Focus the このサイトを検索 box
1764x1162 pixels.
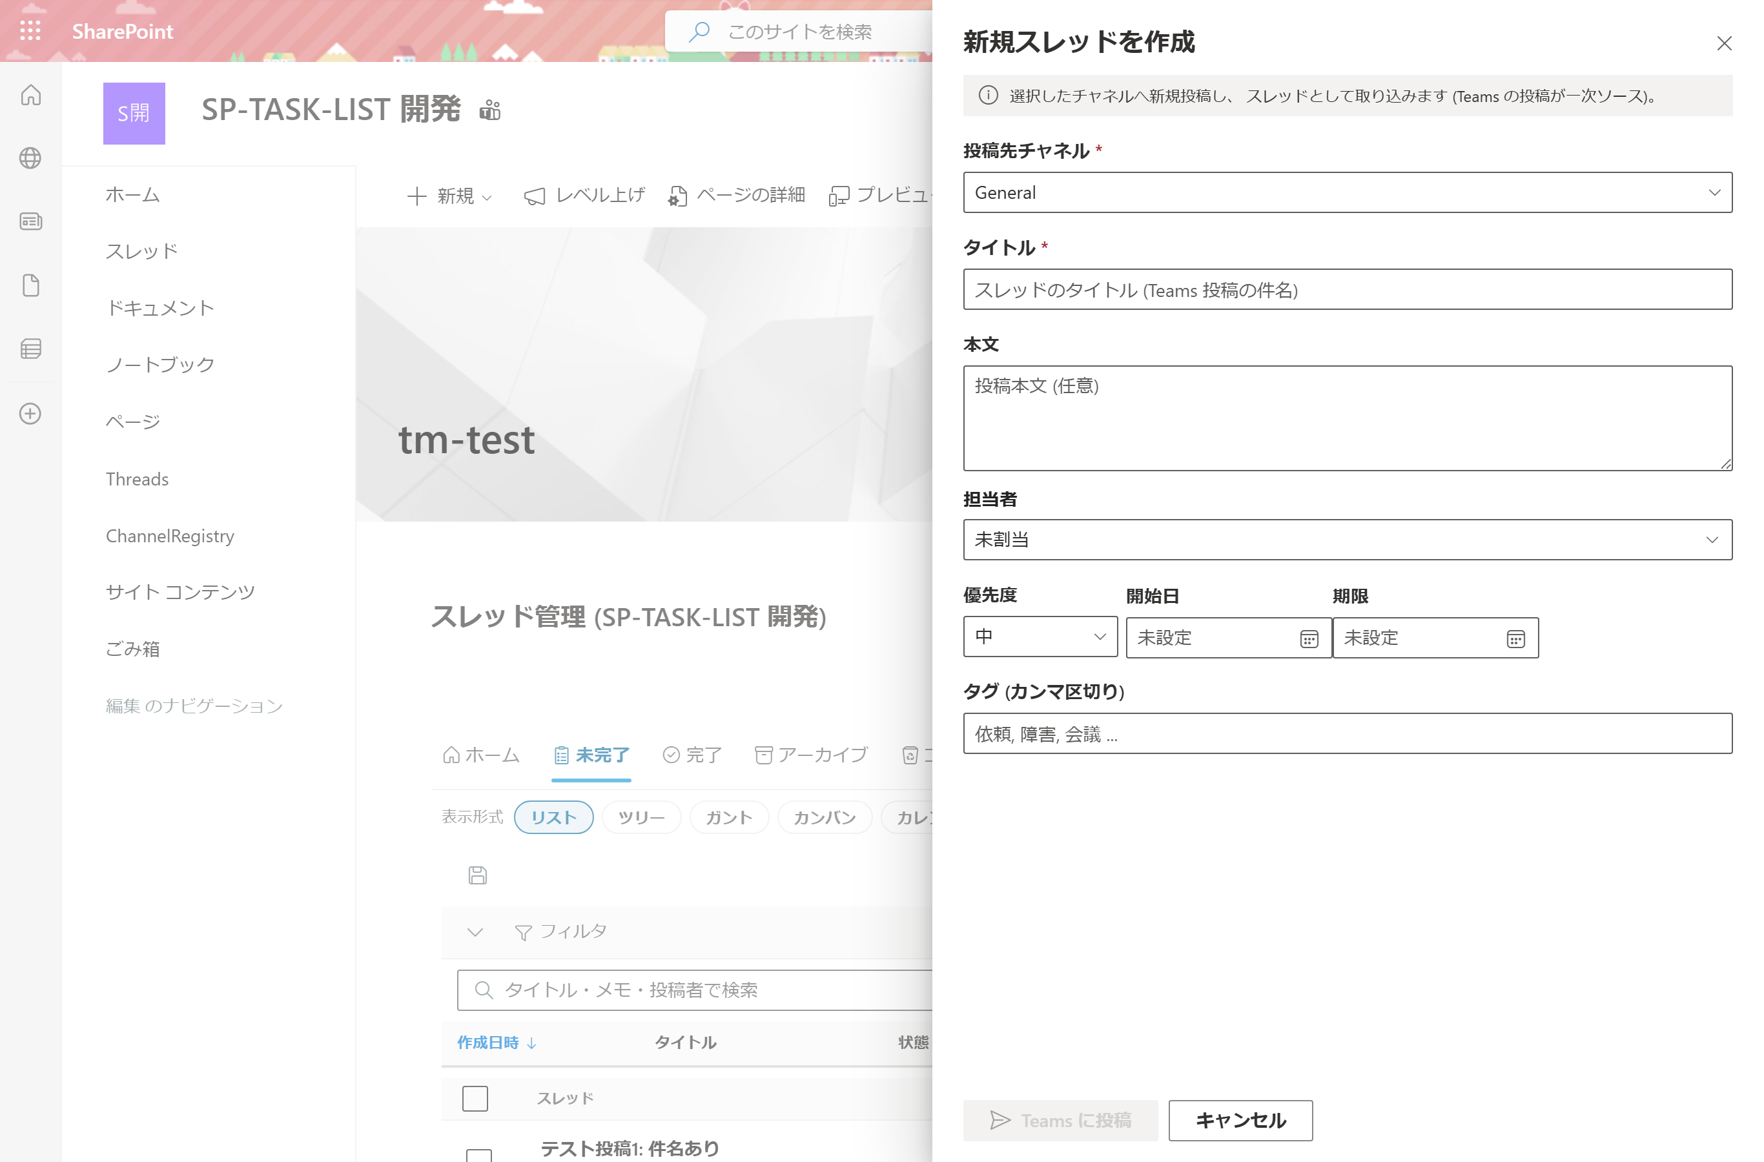[799, 31]
